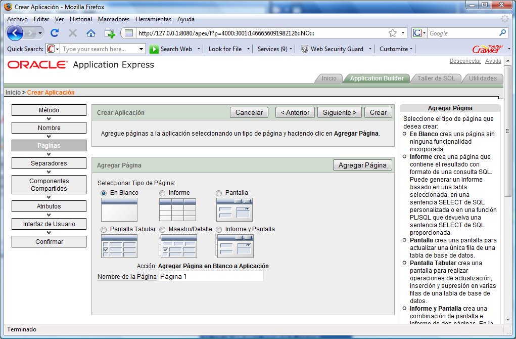Viewport: 516px width, 339px height.
Task: Select the Pantalla radio button
Action: (219, 193)
